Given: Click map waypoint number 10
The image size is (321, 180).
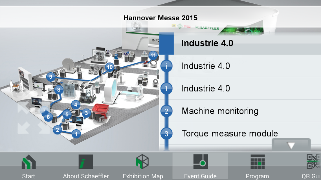Looking at the screenshot, I should pyautogui.click(x=110, y=67).
